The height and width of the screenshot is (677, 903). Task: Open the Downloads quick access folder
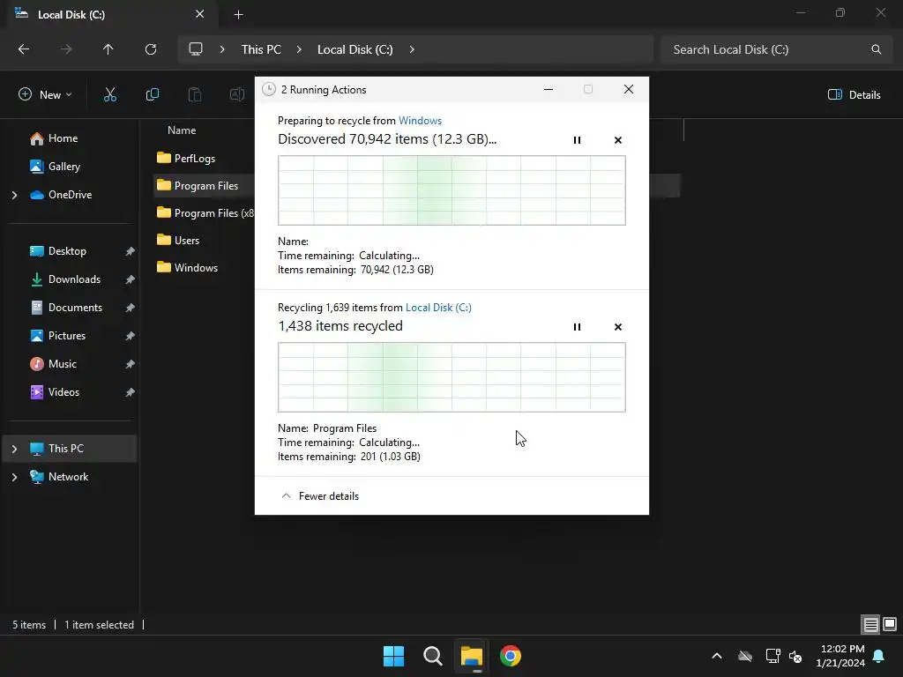pos(65,279)
